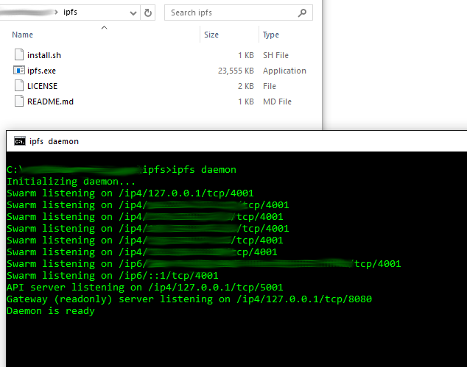Click the /ip6/::1/tcp/4001 swarm line
This screenshot has height=367, width=467.
pos(112,275)
